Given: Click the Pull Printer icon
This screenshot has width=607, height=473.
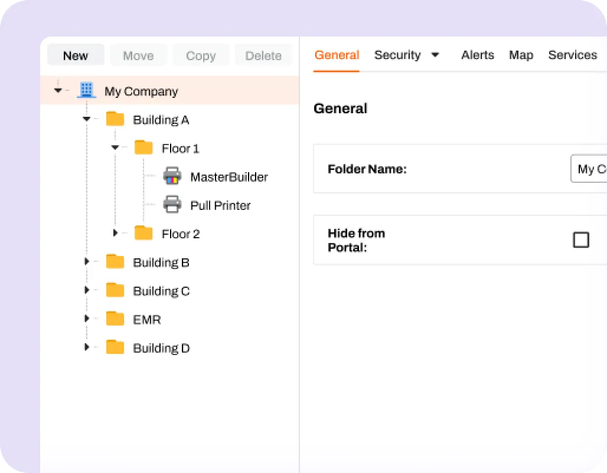Looking at the screenshot, I should [x=172, y=205].
